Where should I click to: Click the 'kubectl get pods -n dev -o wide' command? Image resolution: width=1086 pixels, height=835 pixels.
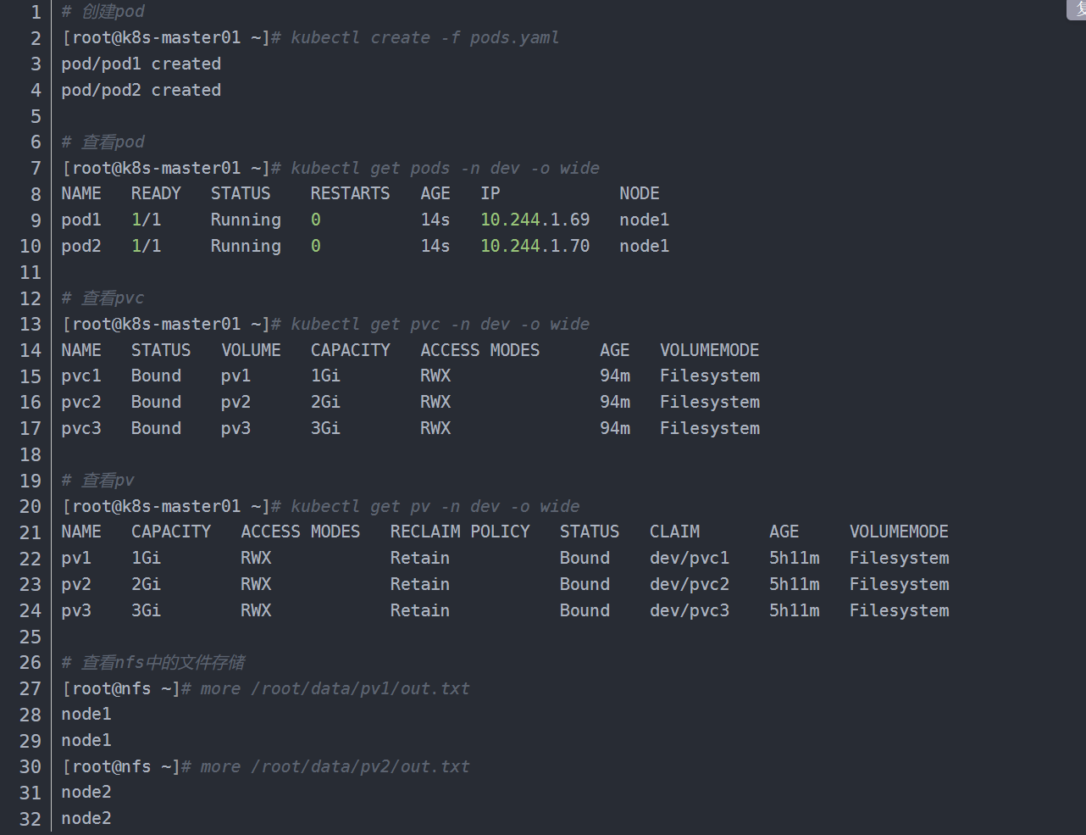(x=445, y=169)
